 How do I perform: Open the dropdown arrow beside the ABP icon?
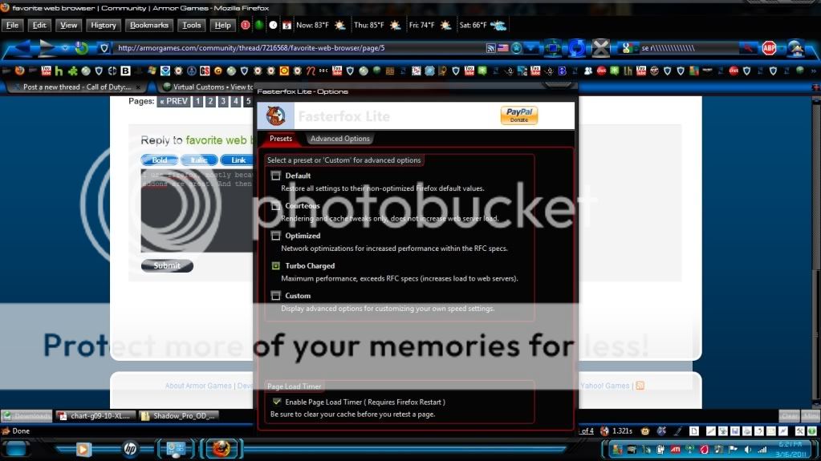pos(781,48)
